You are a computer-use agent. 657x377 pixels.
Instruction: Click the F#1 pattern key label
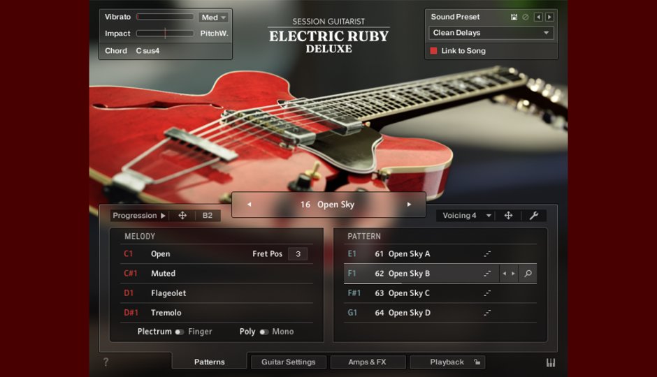click(x=354, y=293)
